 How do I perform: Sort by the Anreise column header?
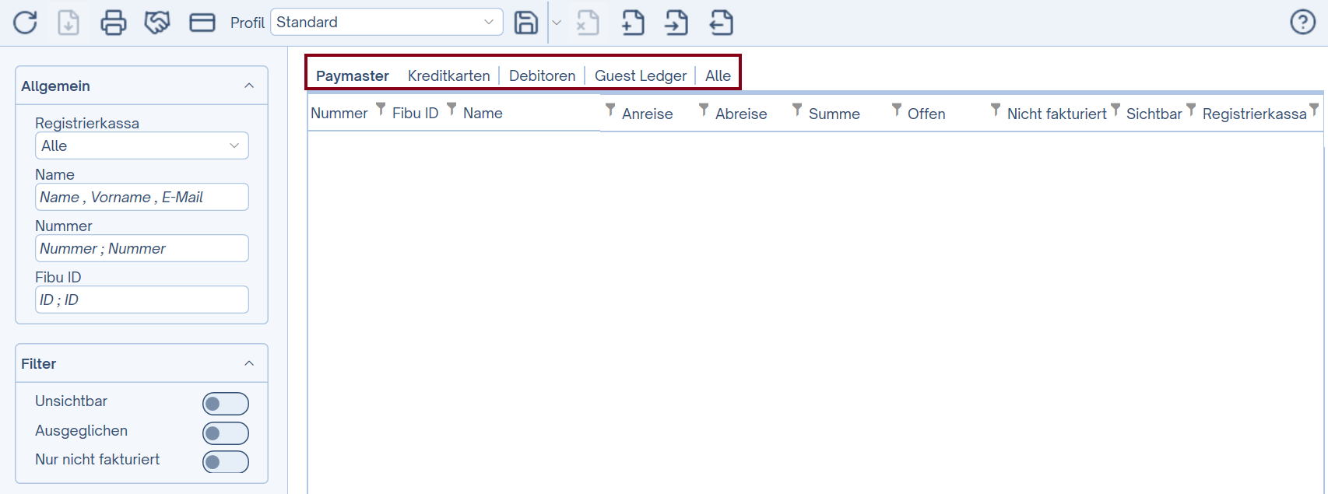pyautogui.click(x=648, y=114)
